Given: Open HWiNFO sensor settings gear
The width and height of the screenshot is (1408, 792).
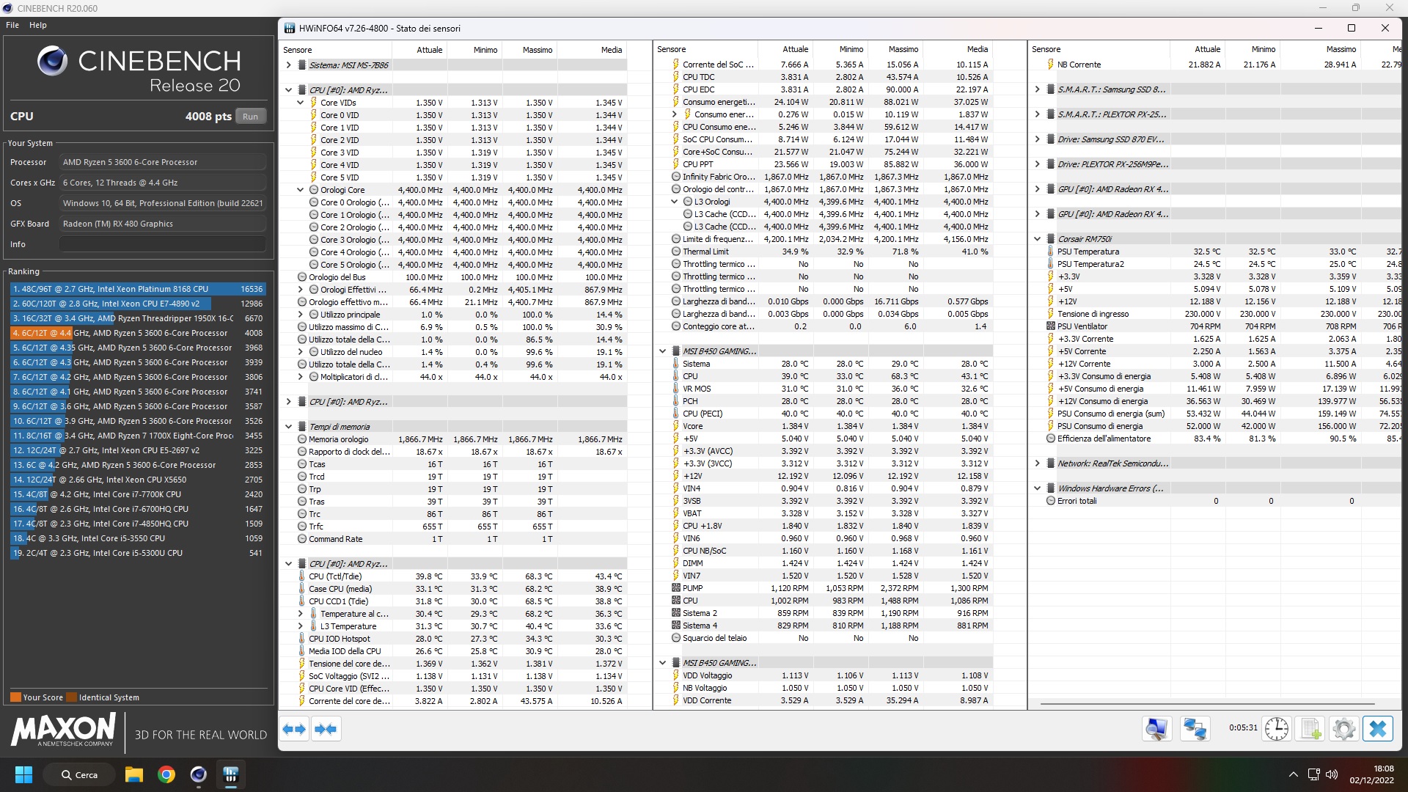Looking at the screenshot, I should pos(1343,729).
